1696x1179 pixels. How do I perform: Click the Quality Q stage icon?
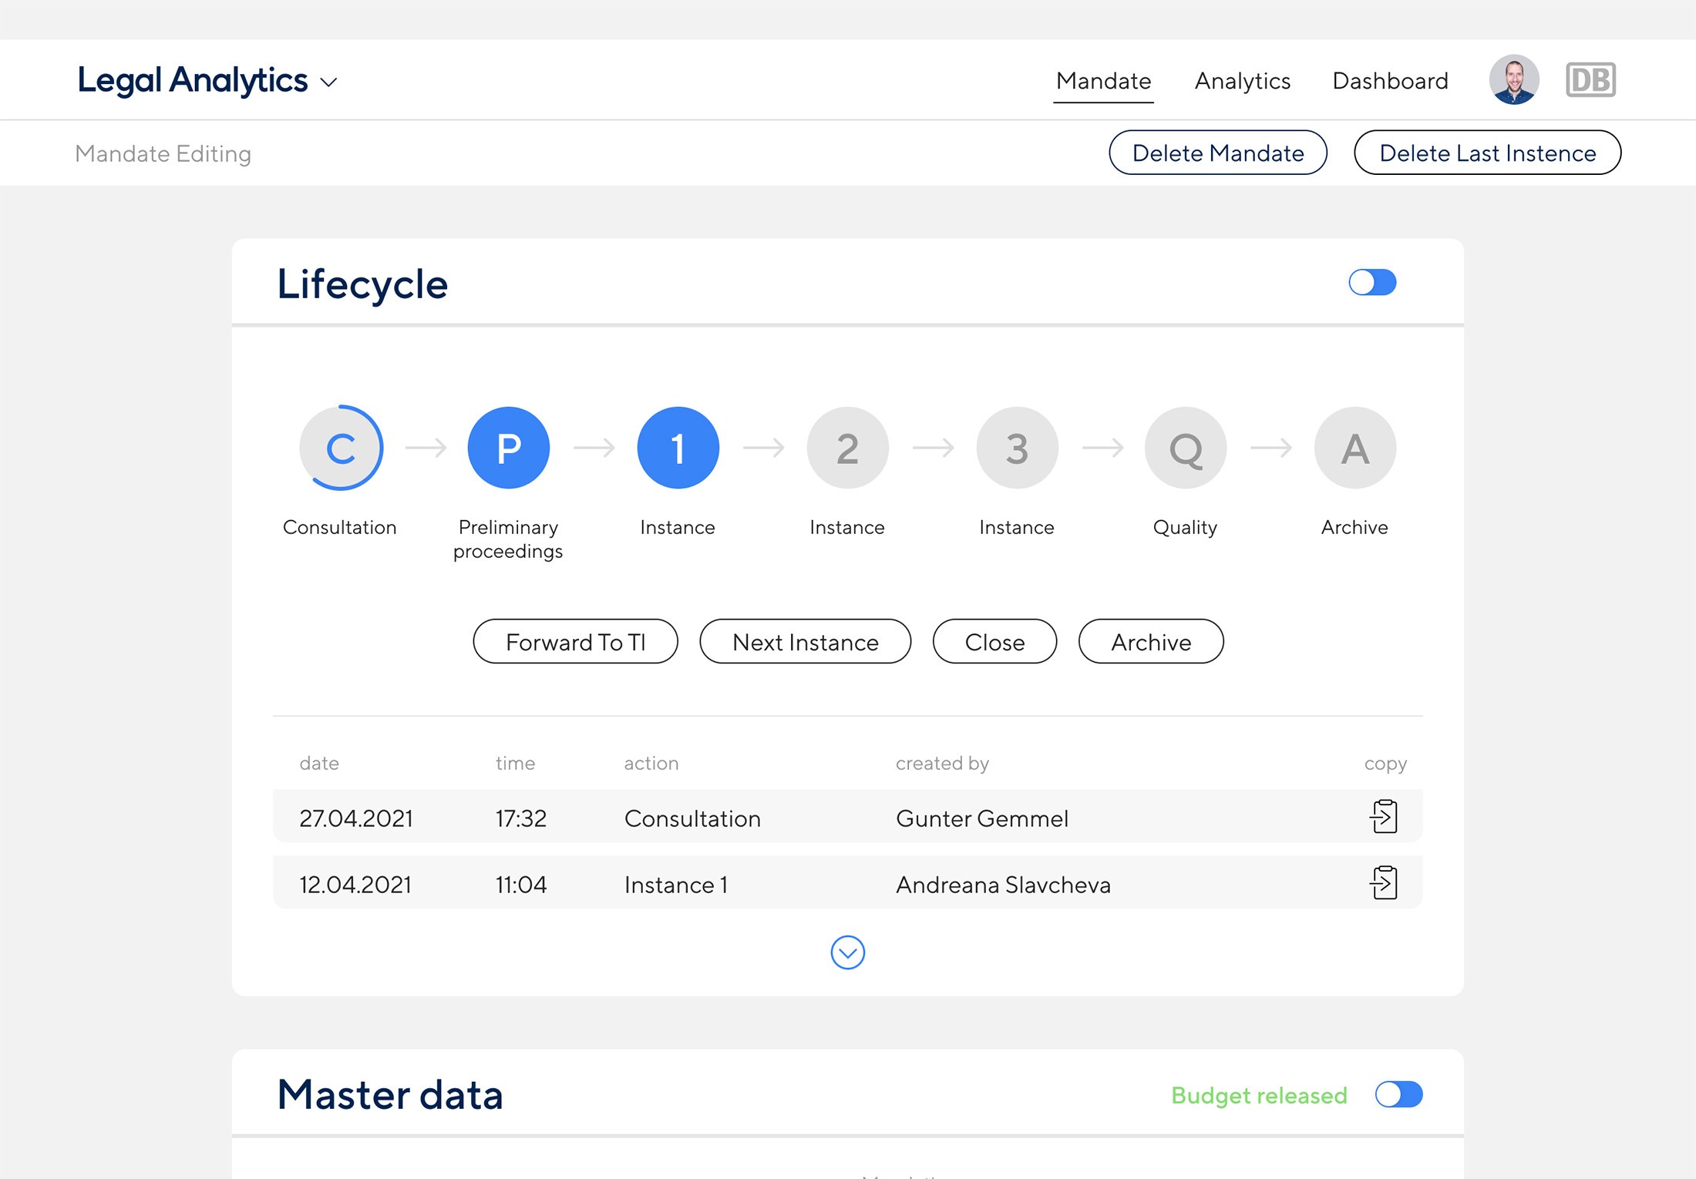1185,448
